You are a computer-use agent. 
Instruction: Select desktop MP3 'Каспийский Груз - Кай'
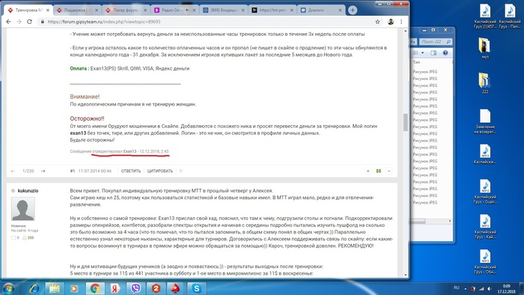click(485, 227)
